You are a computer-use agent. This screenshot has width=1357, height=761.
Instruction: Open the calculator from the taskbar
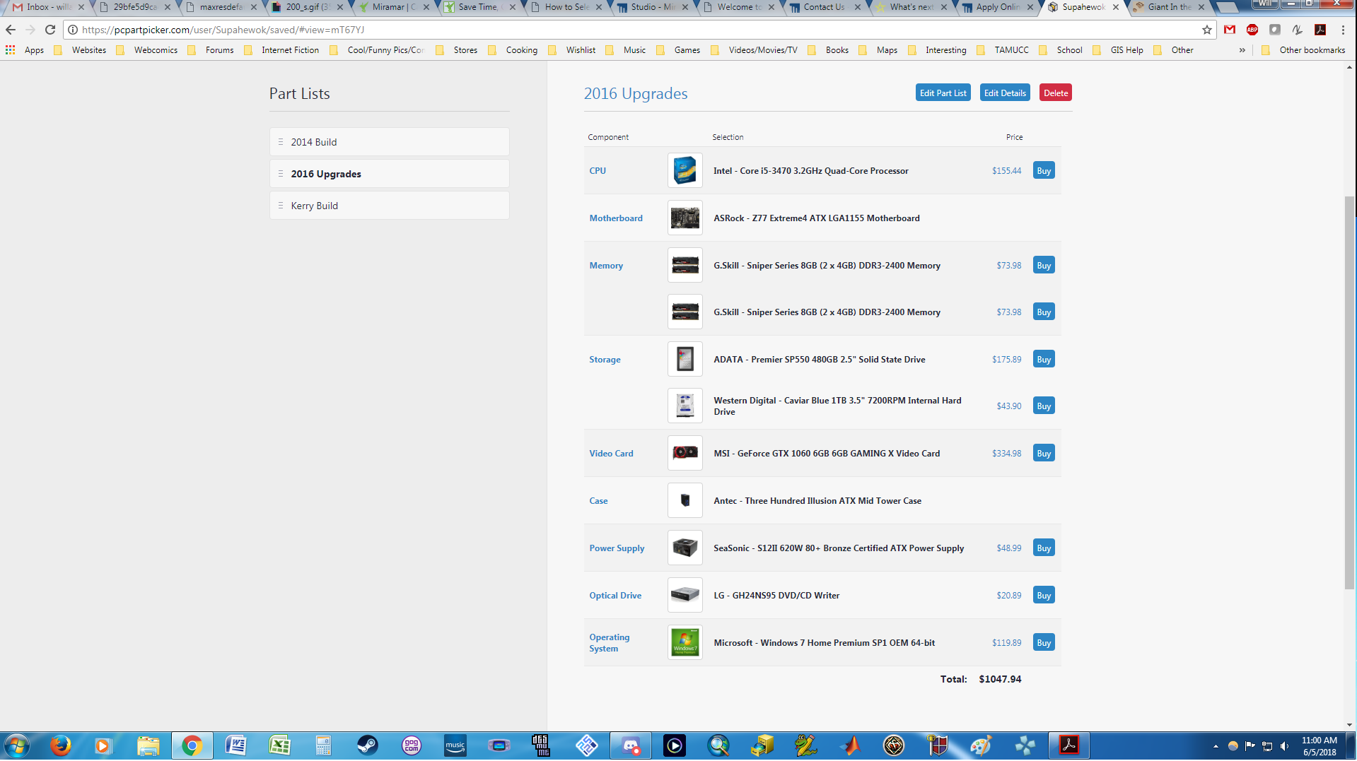[x=323, y=745]
